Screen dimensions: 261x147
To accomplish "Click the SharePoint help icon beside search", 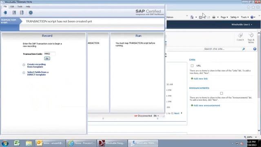I will (254, 49).
